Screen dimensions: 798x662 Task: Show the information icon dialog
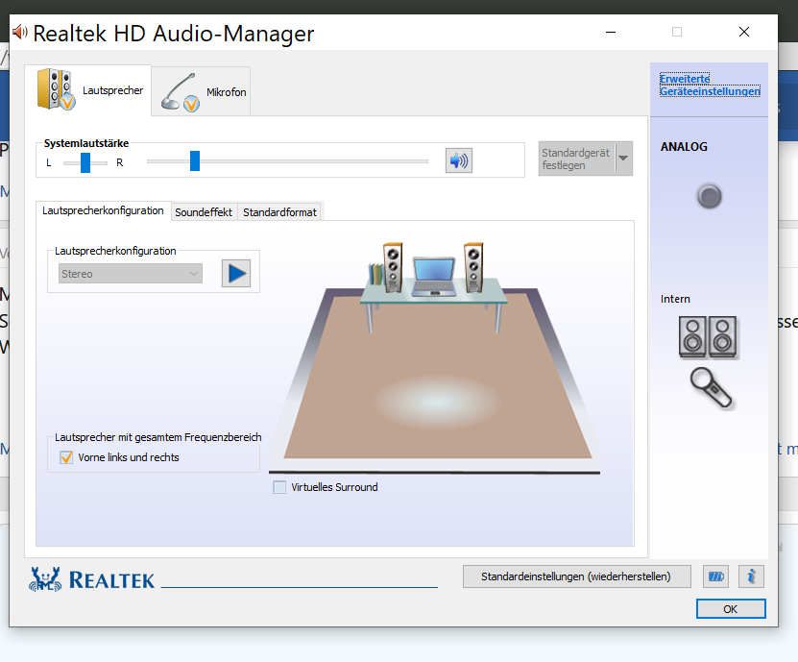(x=751, y=576)
